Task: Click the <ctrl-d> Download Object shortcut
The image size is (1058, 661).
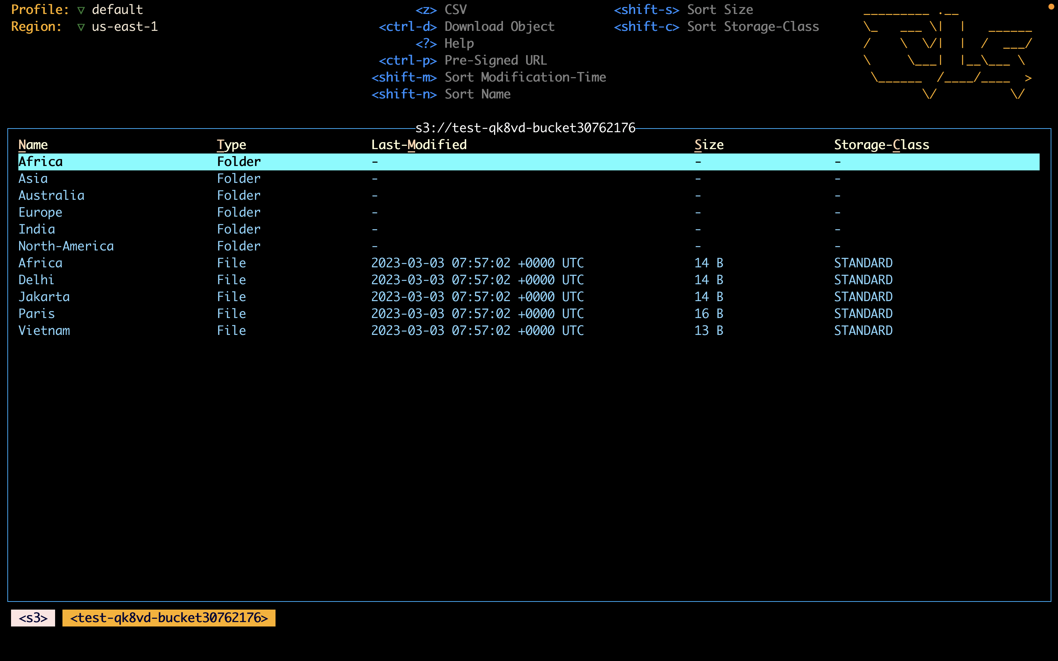Action: [466, 27]
